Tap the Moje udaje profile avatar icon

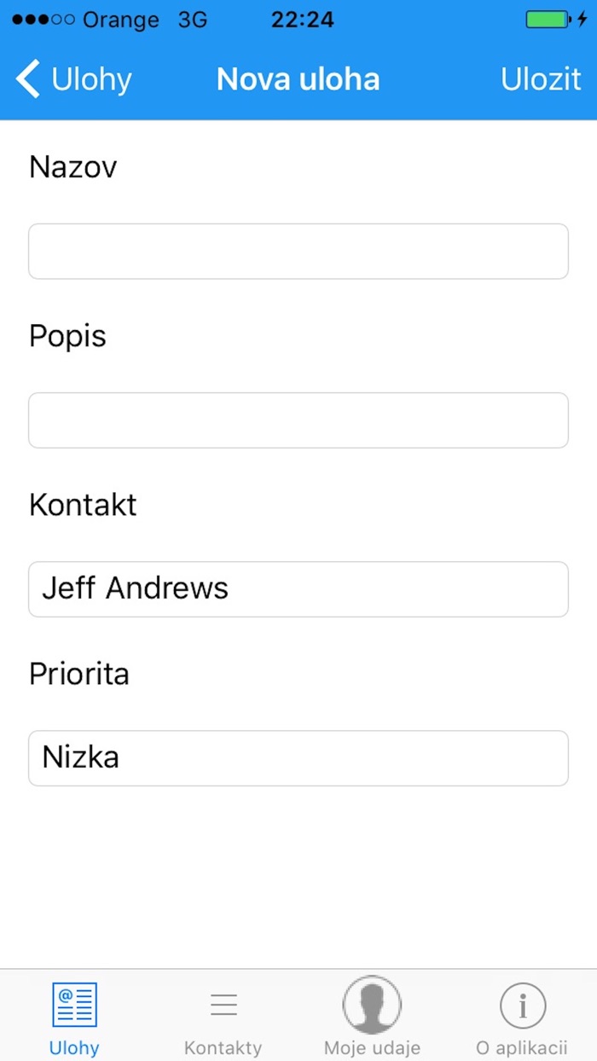click(x=372, y=1005)
